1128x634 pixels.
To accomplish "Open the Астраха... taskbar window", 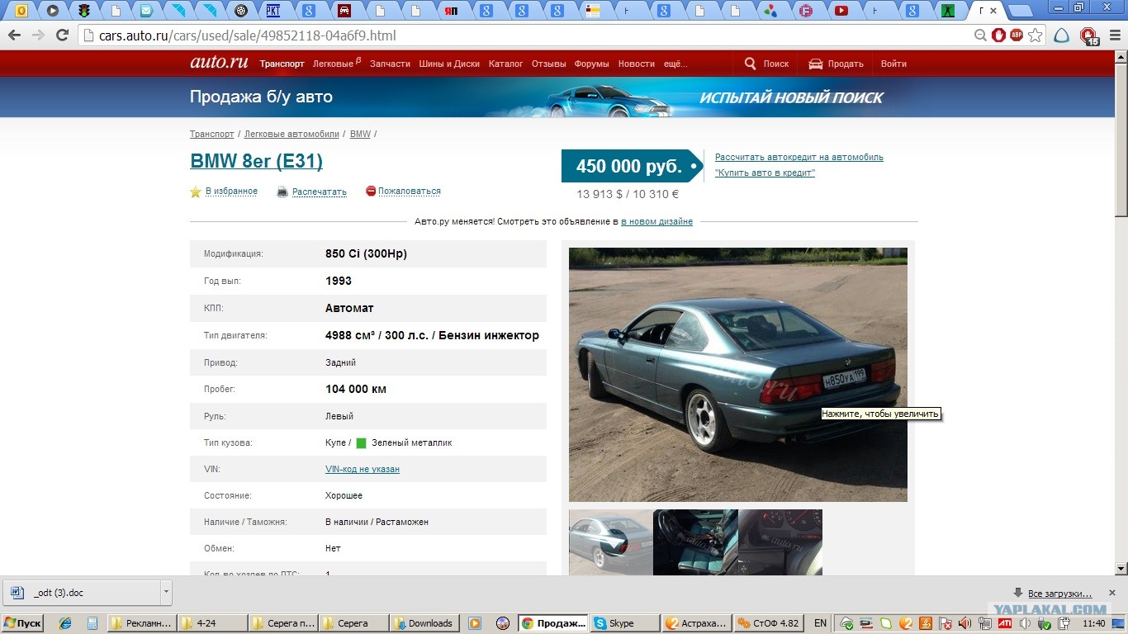I will click(696, 623).
